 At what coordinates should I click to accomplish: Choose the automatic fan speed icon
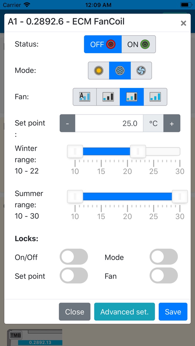coord(85,97)
